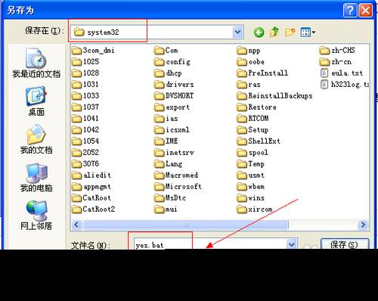This screenshot has height=301, width=378.
Task: Open 我最近的文档 in the sidebar
Action: (36, 63)
